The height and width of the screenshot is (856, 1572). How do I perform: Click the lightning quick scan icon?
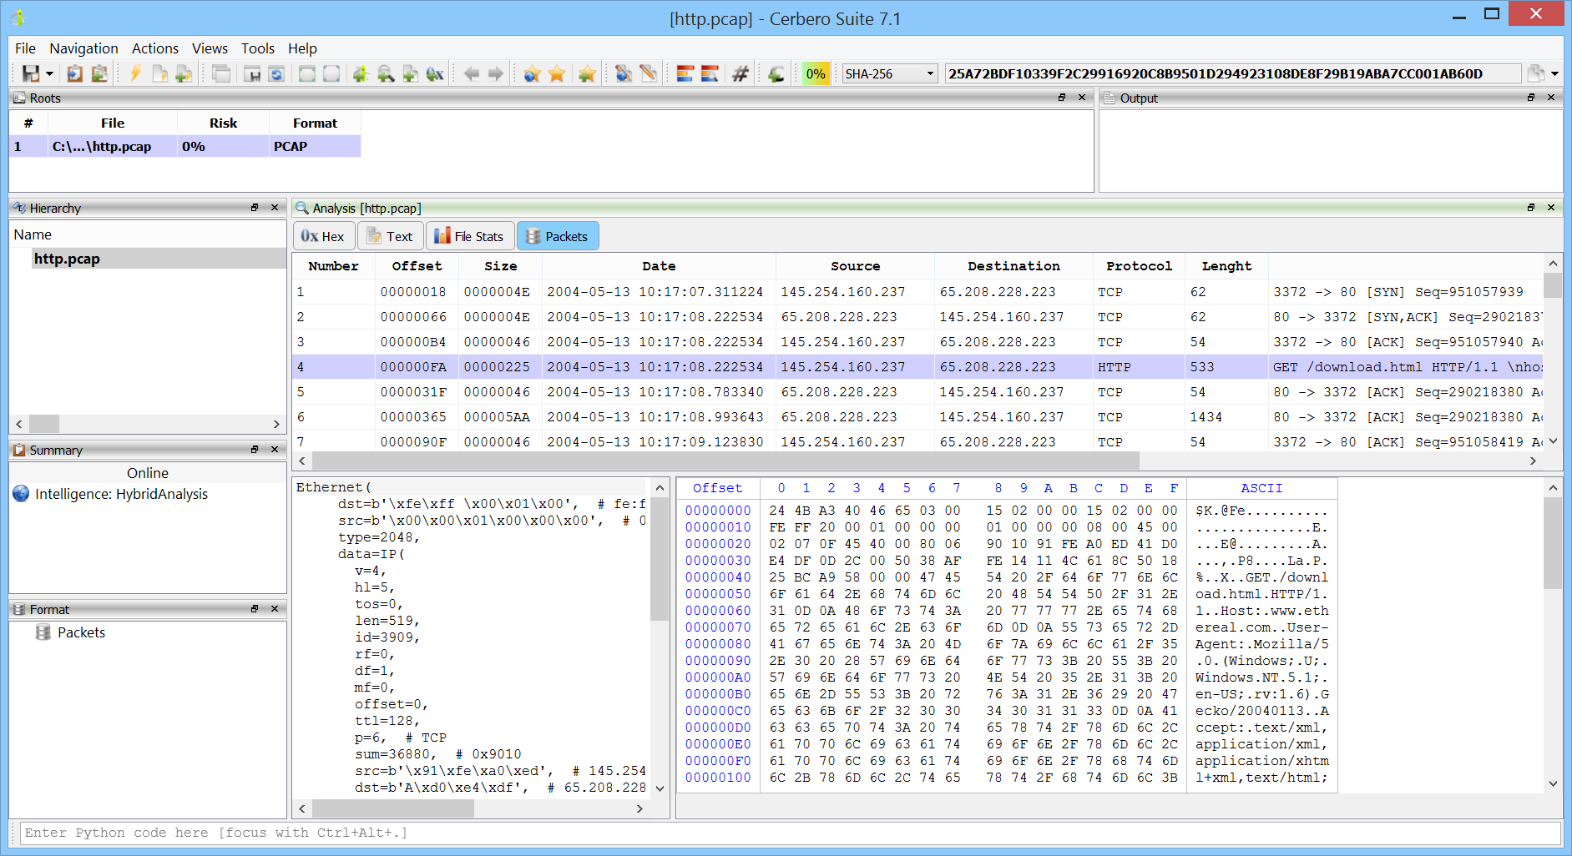pyautogui.click(x=135, y=73)
